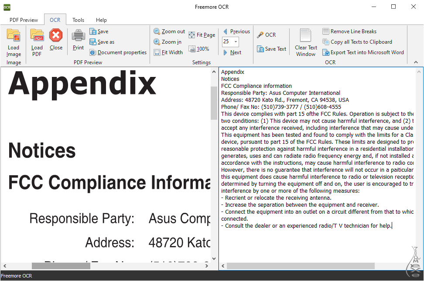Image resolution: width=424 pixels, height=281 pixels.
Task: Copy all Texts to Clipboard
Action: (x=357, y=42)
